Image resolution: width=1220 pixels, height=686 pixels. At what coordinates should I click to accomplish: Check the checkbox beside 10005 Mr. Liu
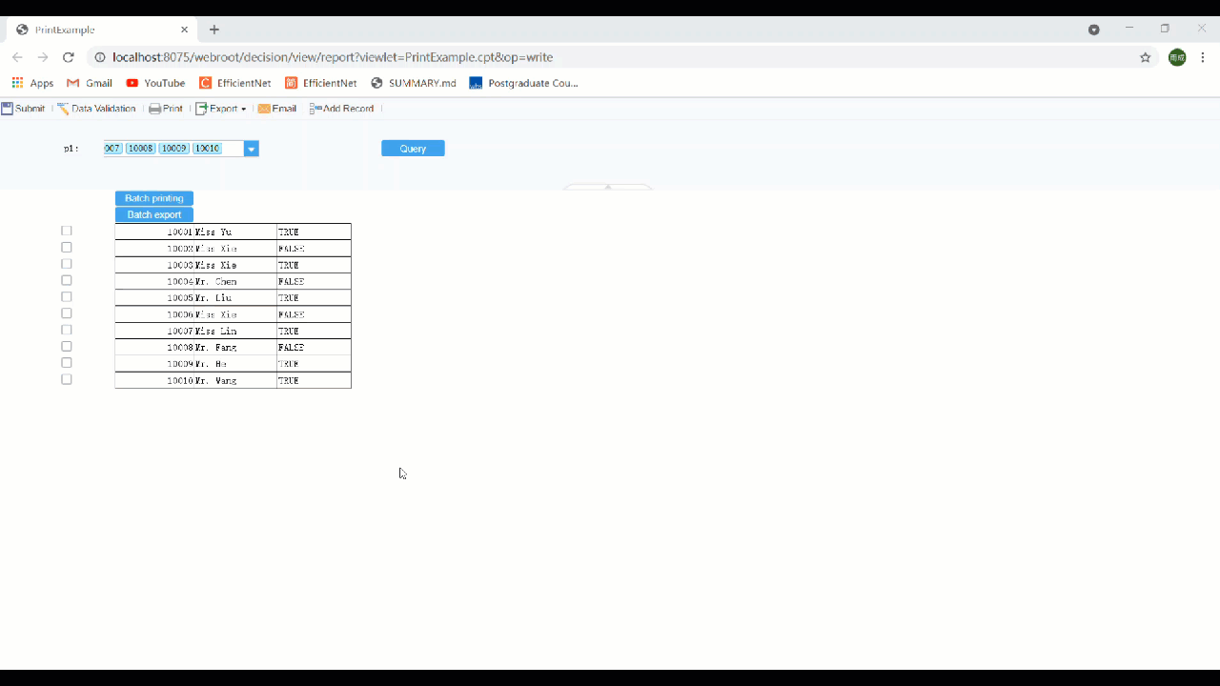(66, 296)
